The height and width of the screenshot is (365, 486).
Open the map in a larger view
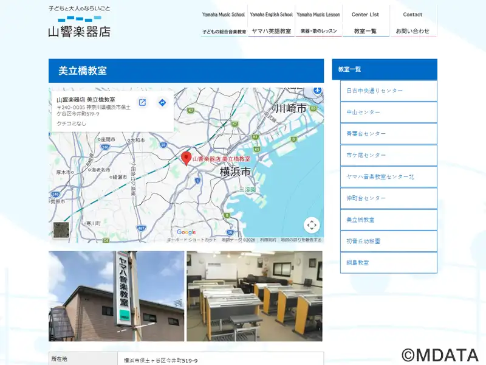(142, 103)
